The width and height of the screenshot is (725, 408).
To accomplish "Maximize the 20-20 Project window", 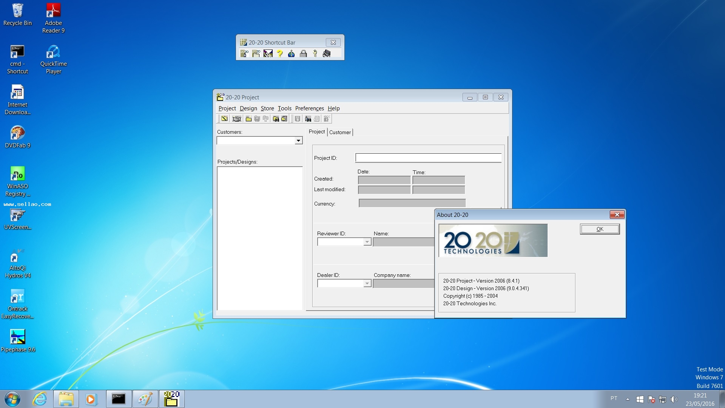I will coord(485,97).
